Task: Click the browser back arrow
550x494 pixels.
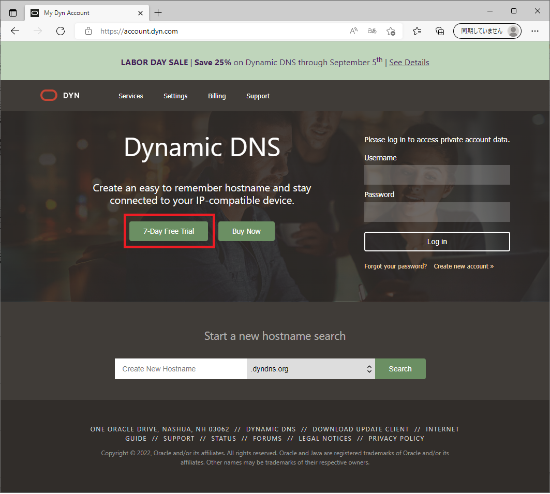Action: 15,31
